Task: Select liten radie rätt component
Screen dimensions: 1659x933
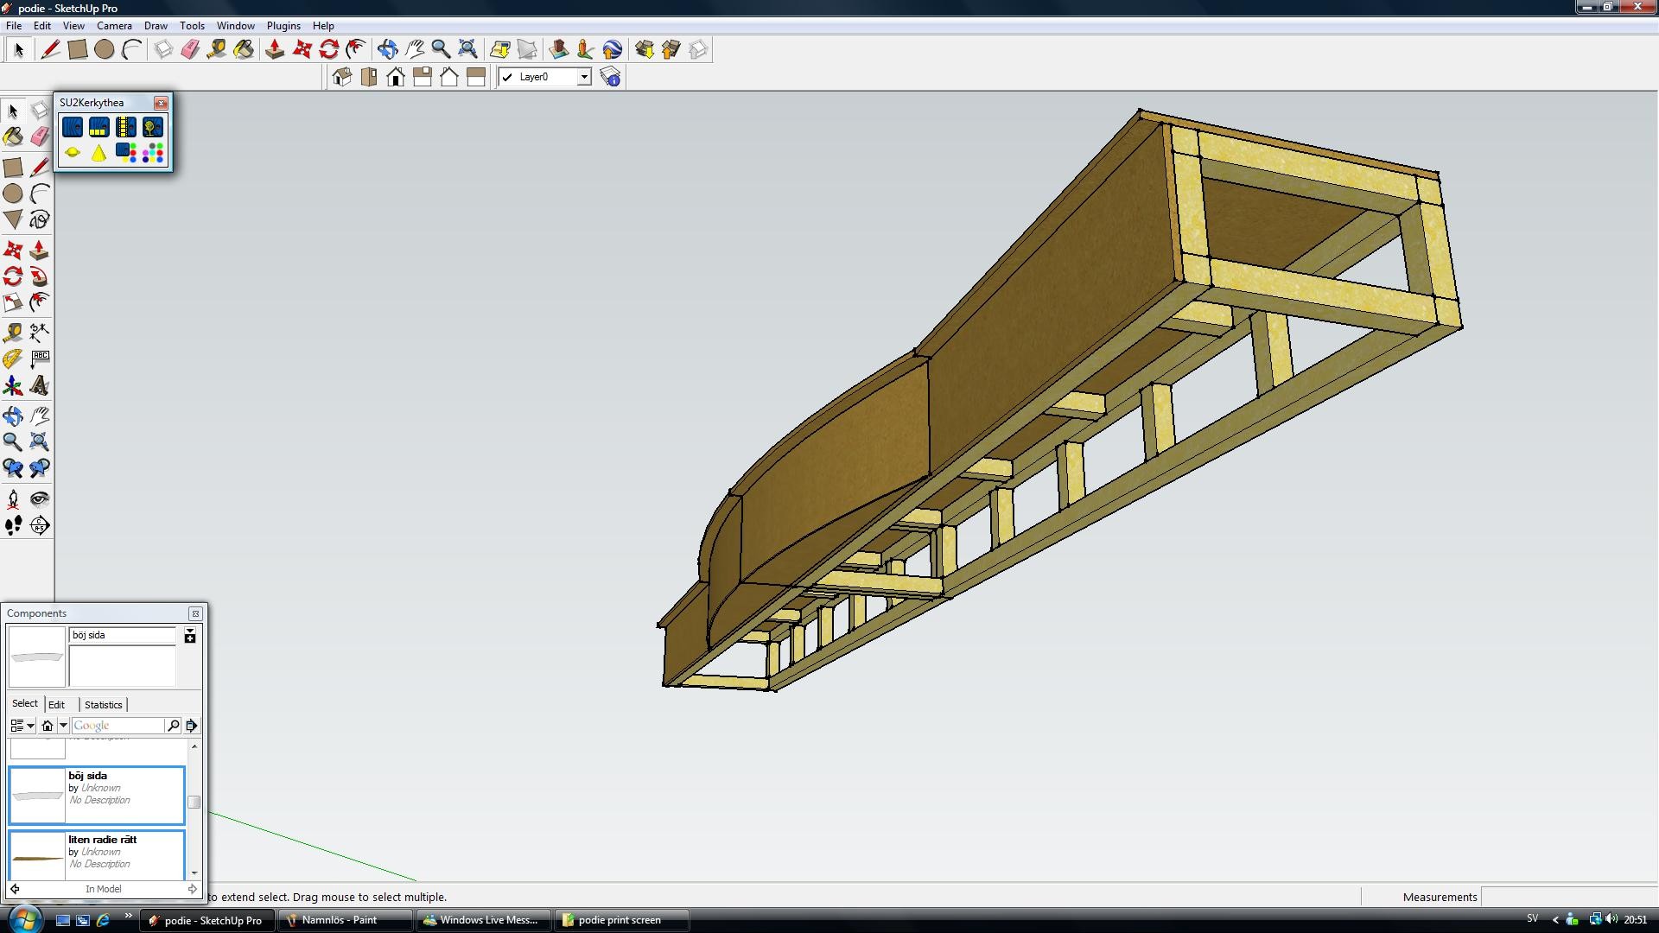Action: [x=97, y=855]
